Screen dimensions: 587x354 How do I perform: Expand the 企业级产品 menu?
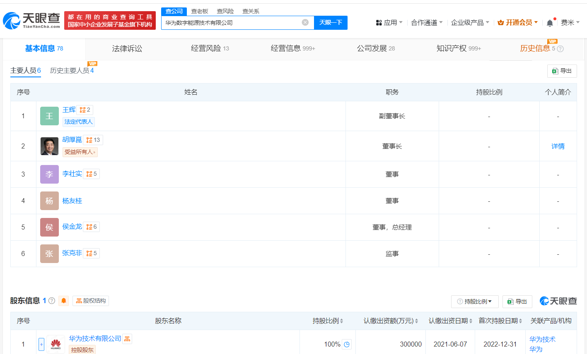(x=470, y=23)
